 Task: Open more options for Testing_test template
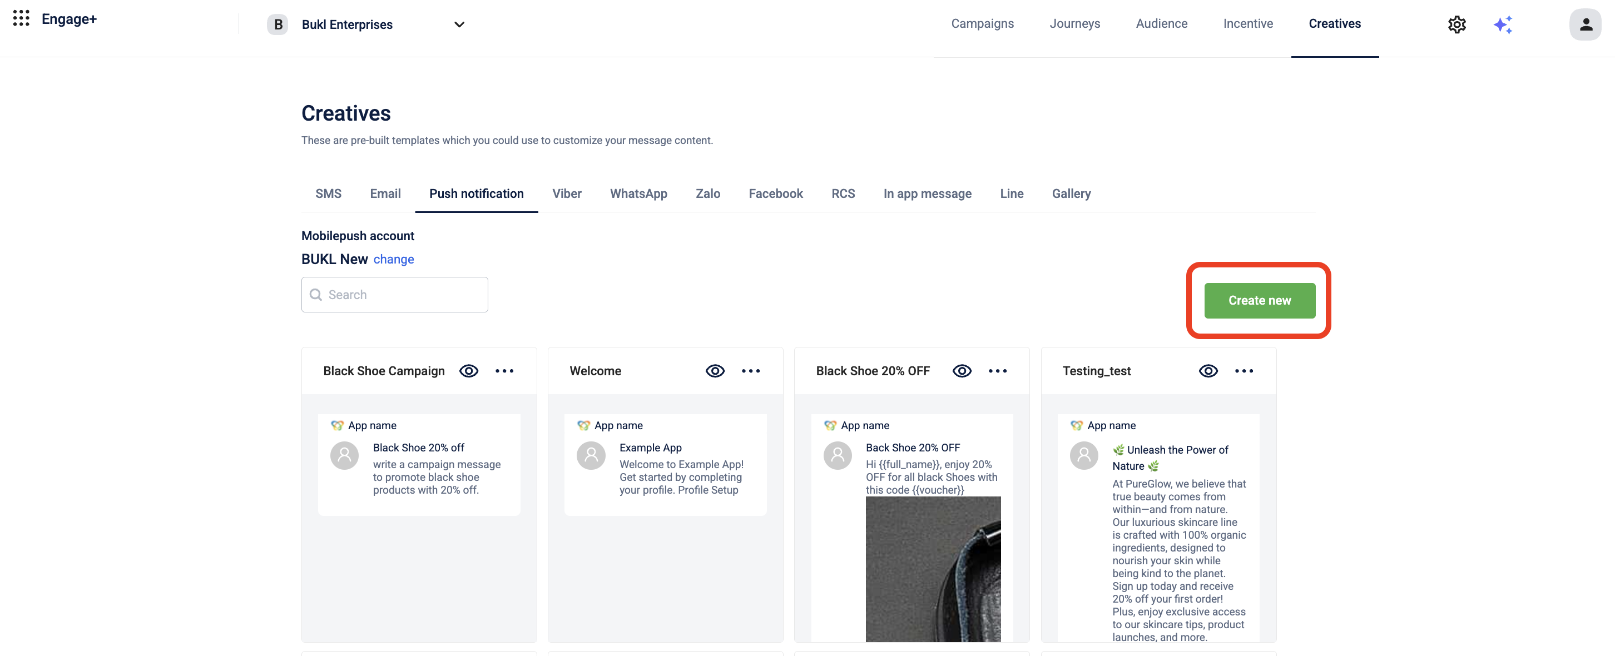(x=1244, y=371)
